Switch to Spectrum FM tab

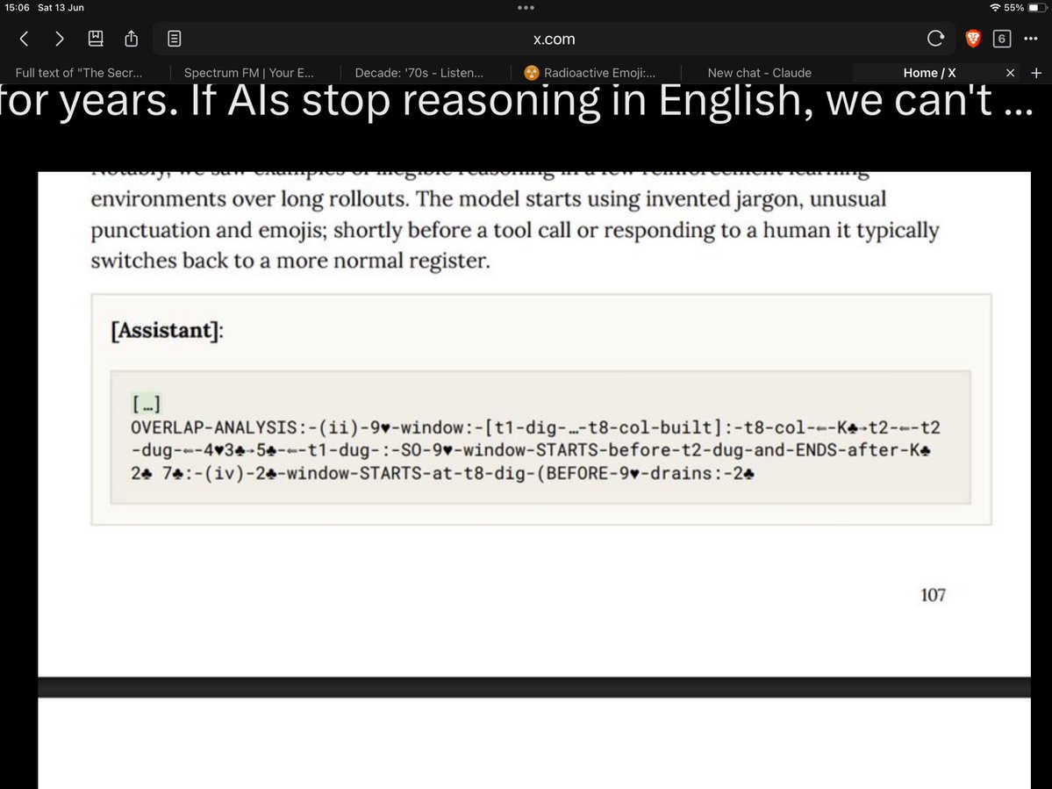(249, 73)
